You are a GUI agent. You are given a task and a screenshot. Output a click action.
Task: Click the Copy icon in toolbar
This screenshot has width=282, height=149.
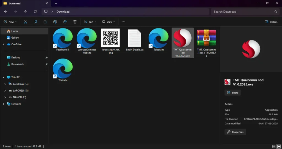[x=35, y=22]
